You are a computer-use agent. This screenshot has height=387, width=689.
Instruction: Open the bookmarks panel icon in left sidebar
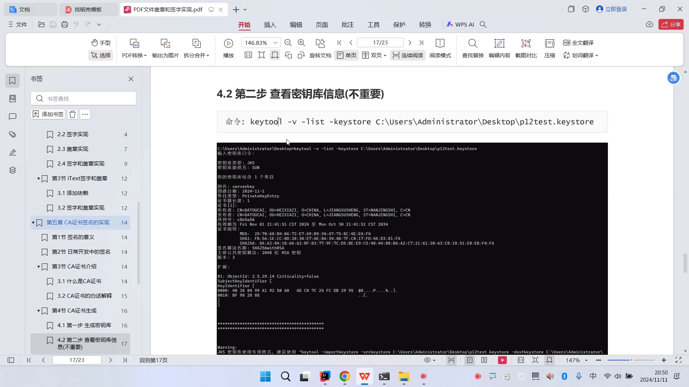point(13,81)
